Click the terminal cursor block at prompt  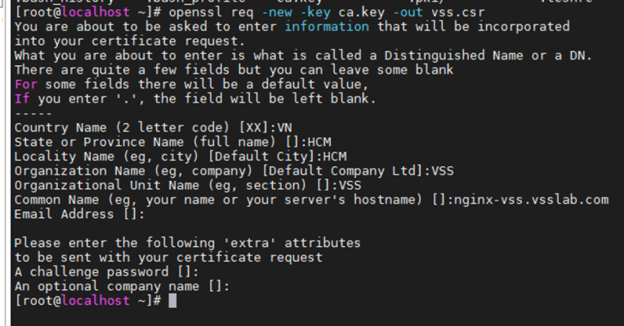pos(172,301)
